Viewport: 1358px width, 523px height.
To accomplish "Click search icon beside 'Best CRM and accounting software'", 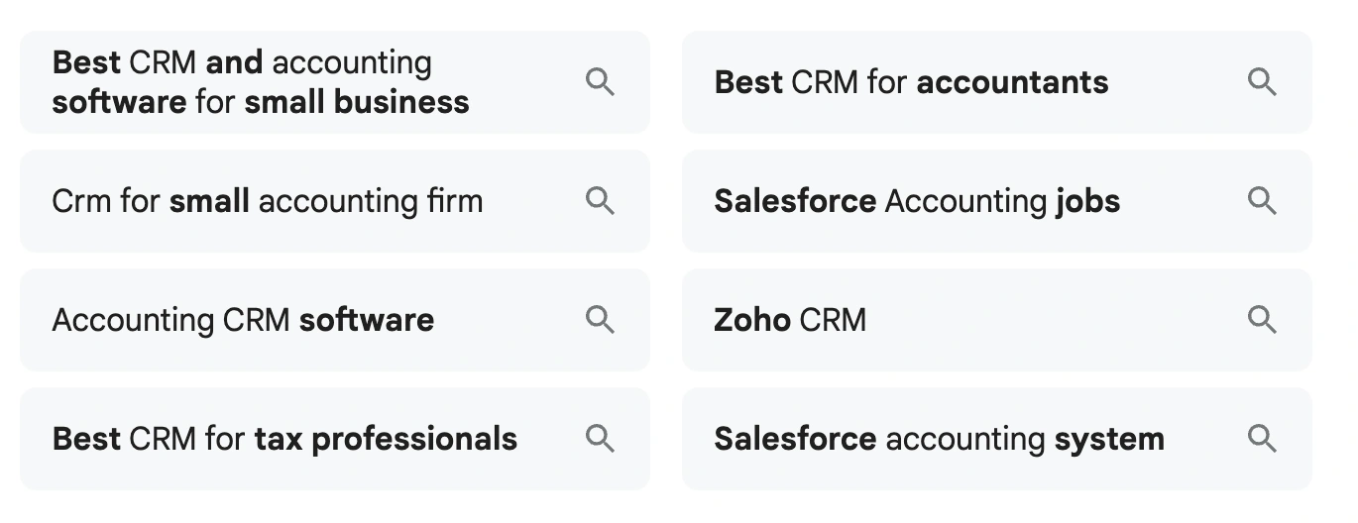I will point(600,82).
